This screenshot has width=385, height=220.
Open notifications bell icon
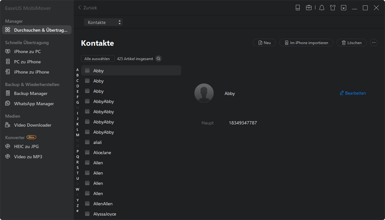[321, 8]
